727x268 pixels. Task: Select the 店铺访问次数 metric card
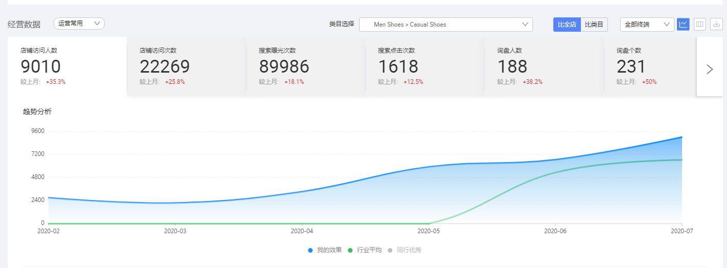tap(186, 66)
